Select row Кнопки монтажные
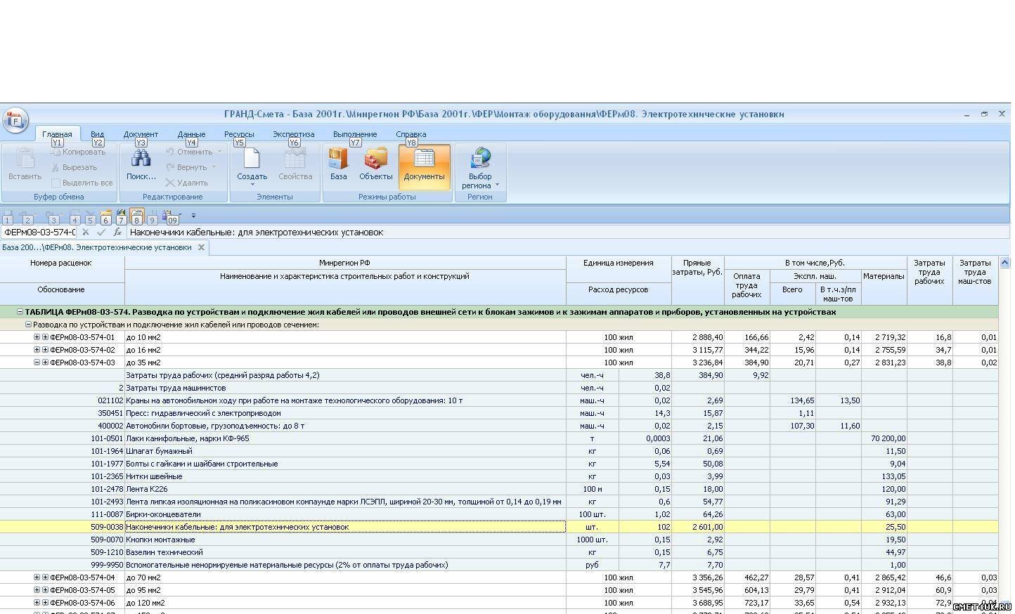This screenshot has height=614, width=1015. pyautogui.click(x=499, y=540)
